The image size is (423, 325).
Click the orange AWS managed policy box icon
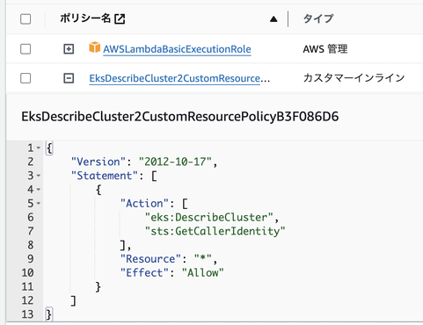pos(95,47)
